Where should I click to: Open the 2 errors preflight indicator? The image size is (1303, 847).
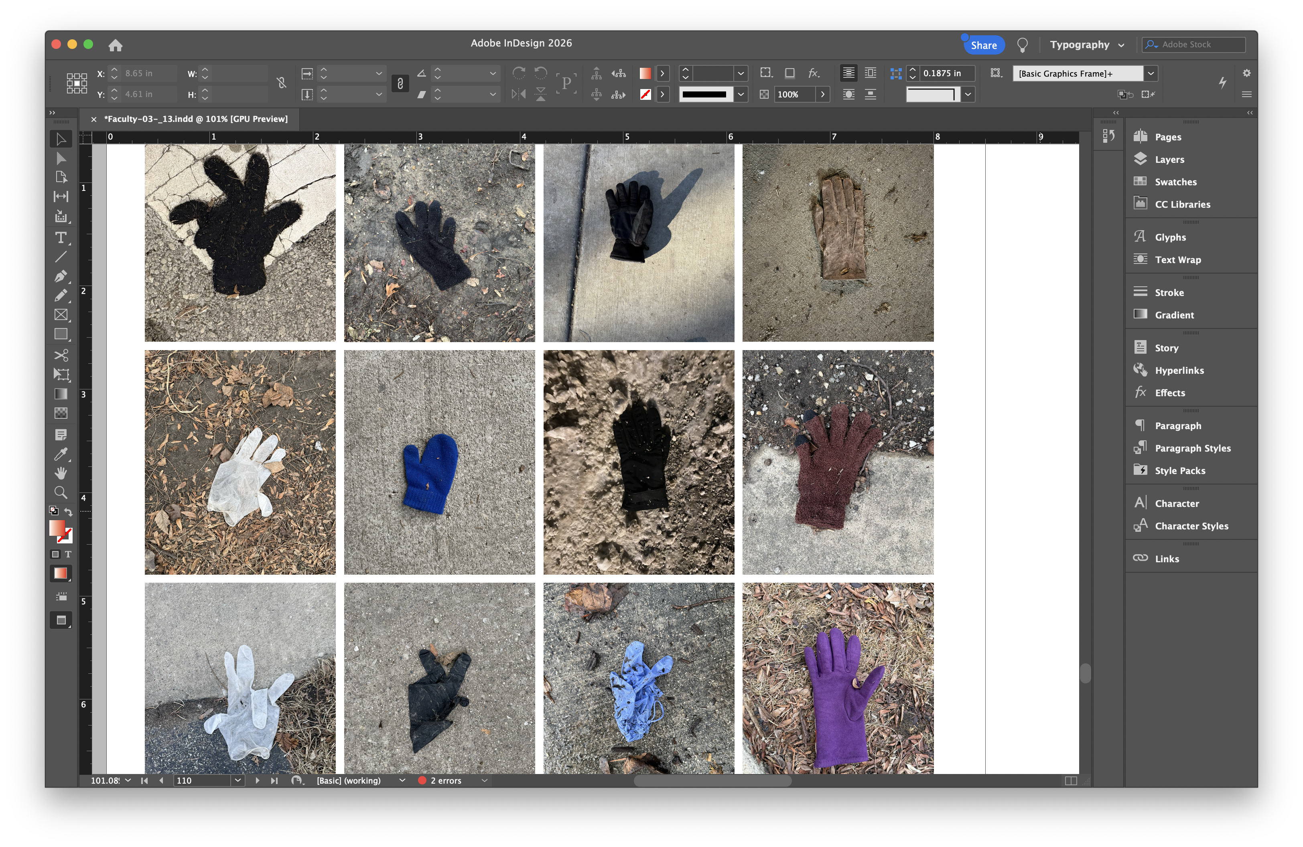(445, 780)
